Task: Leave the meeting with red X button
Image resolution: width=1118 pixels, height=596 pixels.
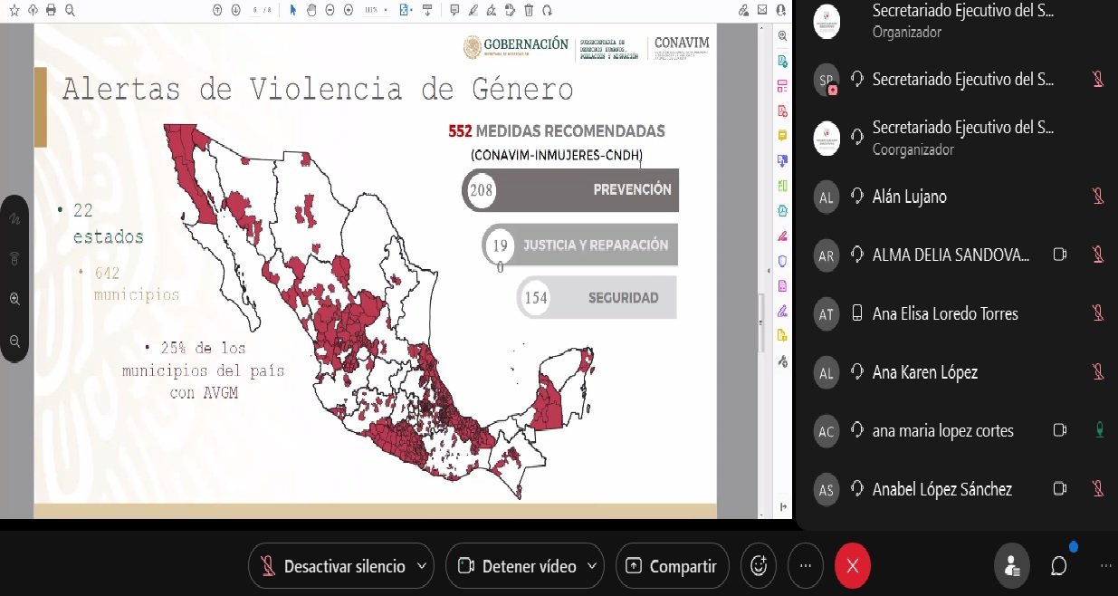Action: click(852, 566)
